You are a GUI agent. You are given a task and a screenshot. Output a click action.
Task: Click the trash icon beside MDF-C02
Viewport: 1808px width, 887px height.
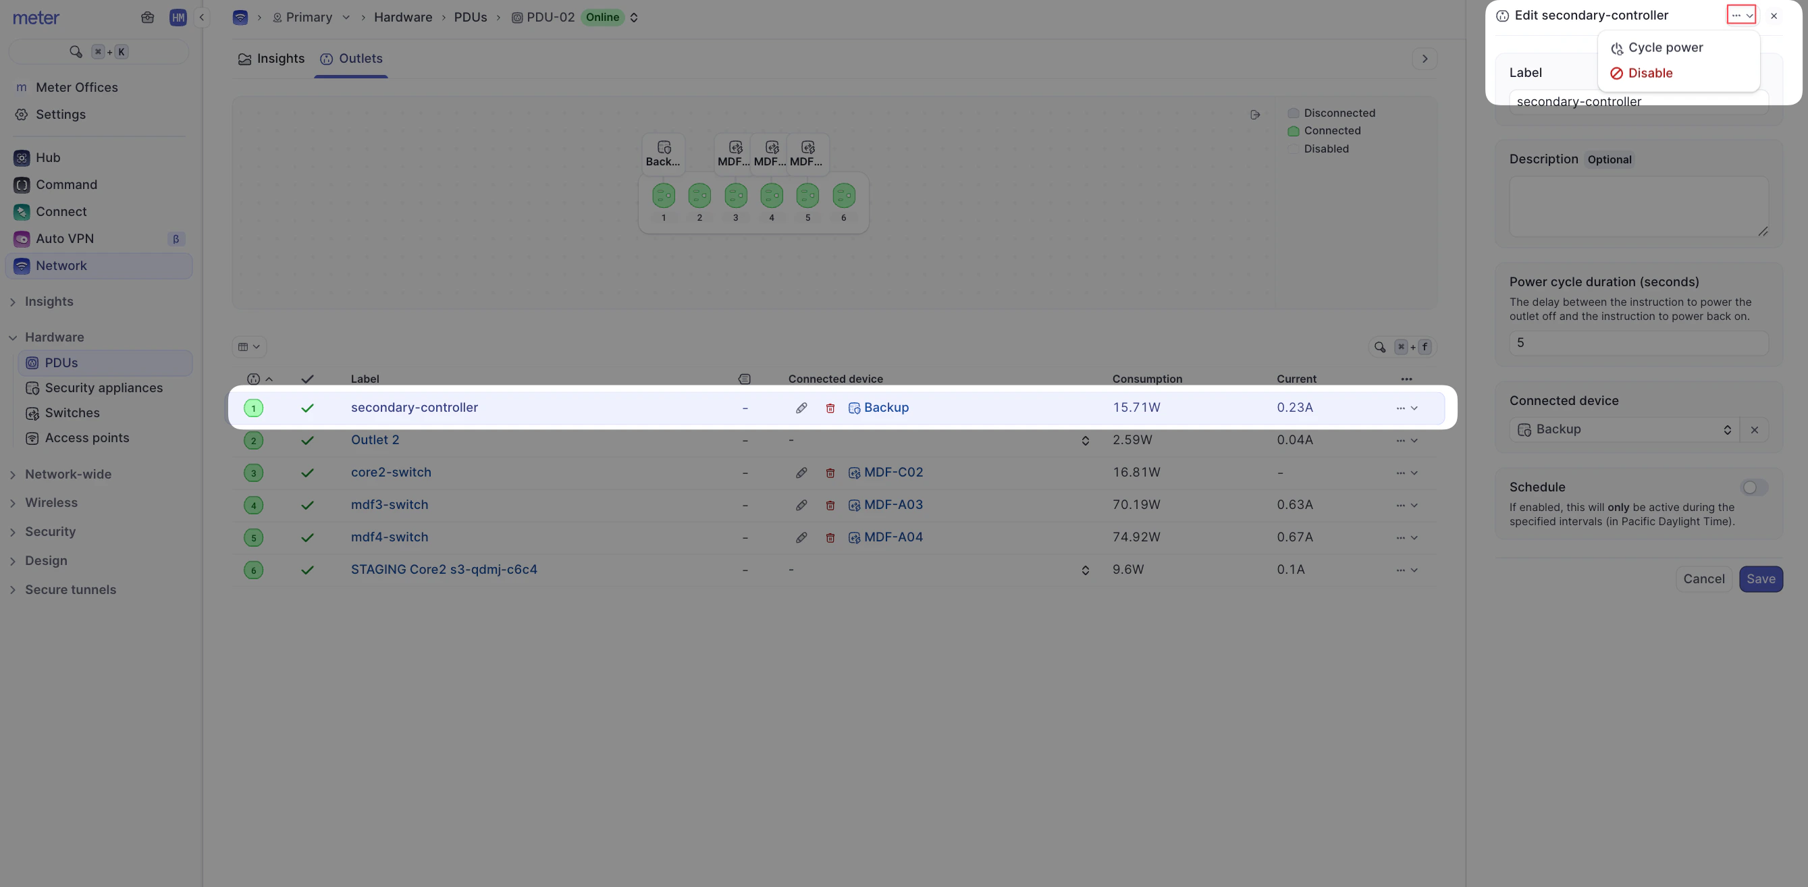click(x=830, y=473)
